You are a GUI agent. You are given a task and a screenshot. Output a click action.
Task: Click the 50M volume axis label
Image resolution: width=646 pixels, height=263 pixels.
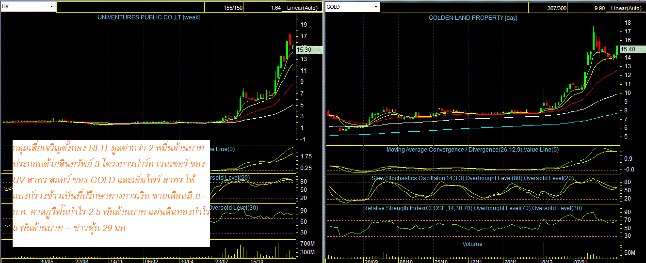tap(630, 253)
